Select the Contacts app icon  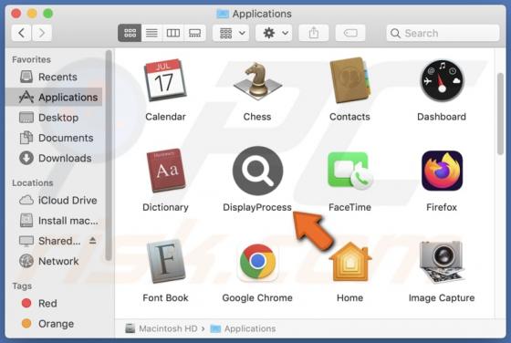click(349, 80)
